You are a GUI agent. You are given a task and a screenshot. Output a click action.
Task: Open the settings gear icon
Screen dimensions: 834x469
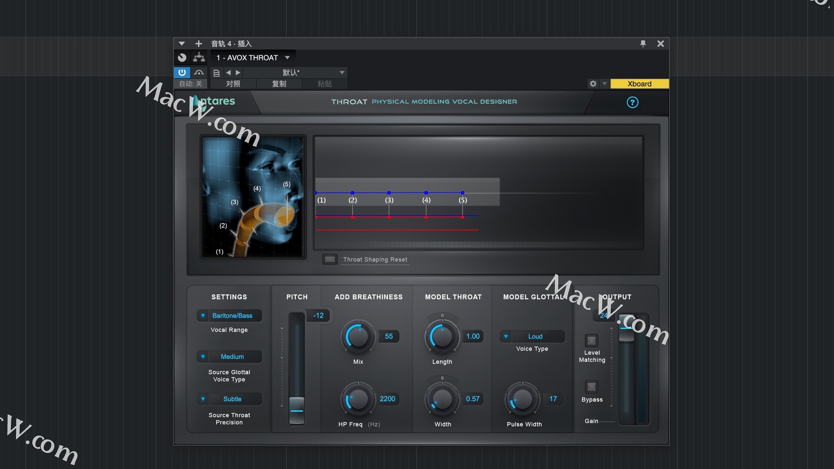[x=593, y=84]
